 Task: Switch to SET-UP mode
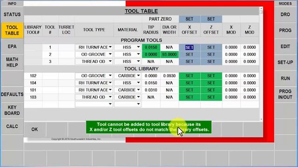tap(285, 62)
